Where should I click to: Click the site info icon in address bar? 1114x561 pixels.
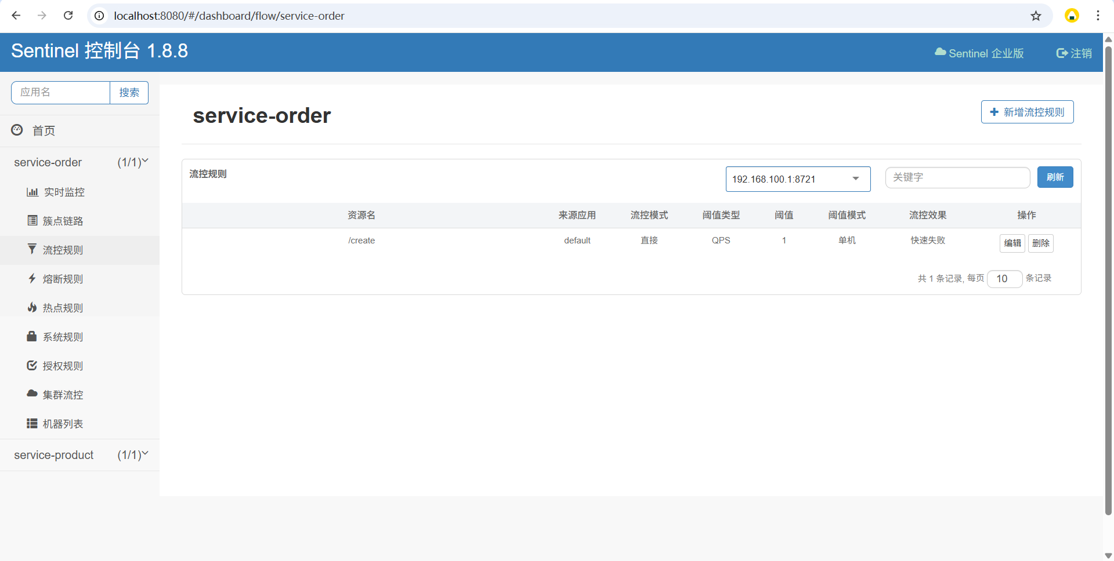pyautogui.click(x=99, y=16)
